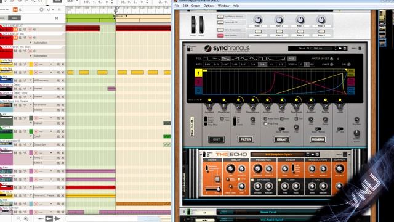The width and height of the screenshot is (394, 222).
Task: Mute the AIR LANE BEAT track
Action: coord(15,30)
